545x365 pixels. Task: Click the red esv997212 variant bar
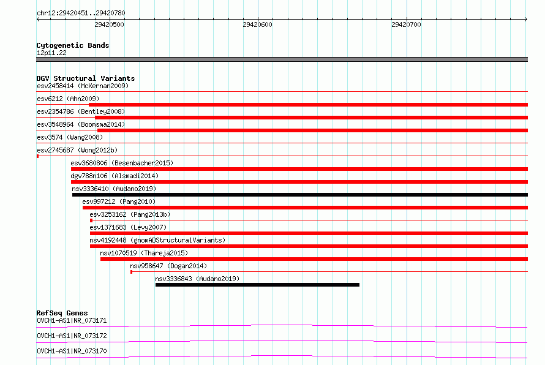pyautogui.click(x=305, y=208)
